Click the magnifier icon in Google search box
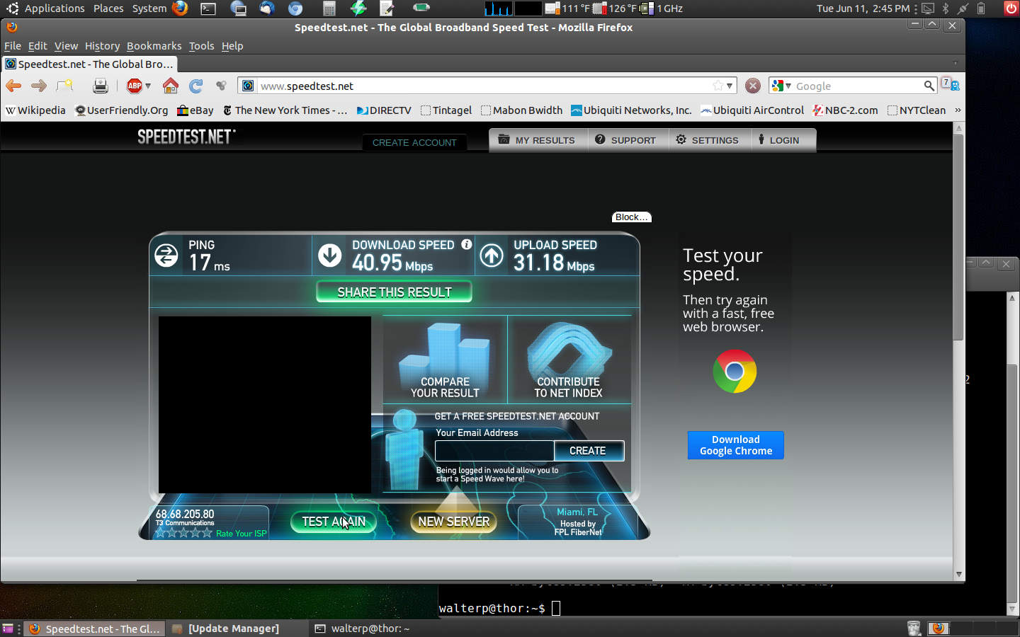The image size is (1020, 637). tap(929, 86)
